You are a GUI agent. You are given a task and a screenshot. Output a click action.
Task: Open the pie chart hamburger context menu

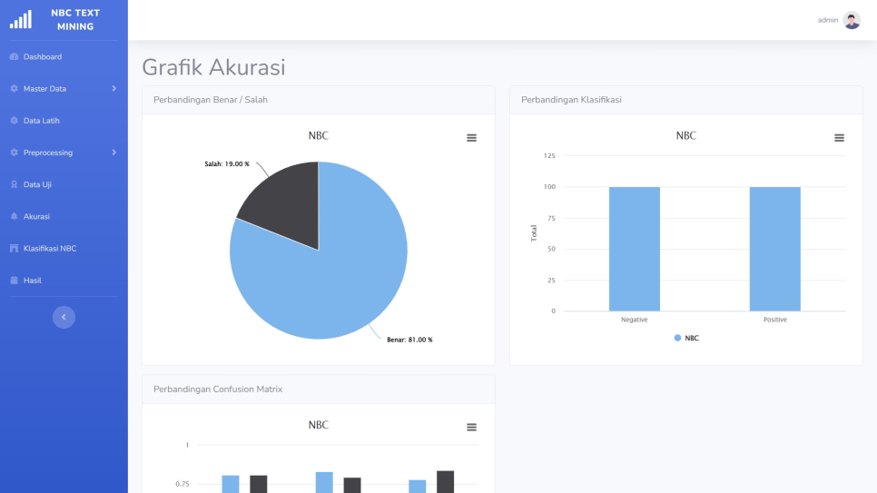pyautogui.click(x=471, y=138)
